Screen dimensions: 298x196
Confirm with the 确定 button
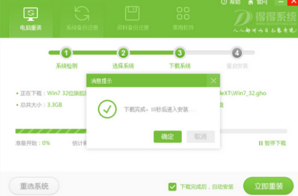167,137
